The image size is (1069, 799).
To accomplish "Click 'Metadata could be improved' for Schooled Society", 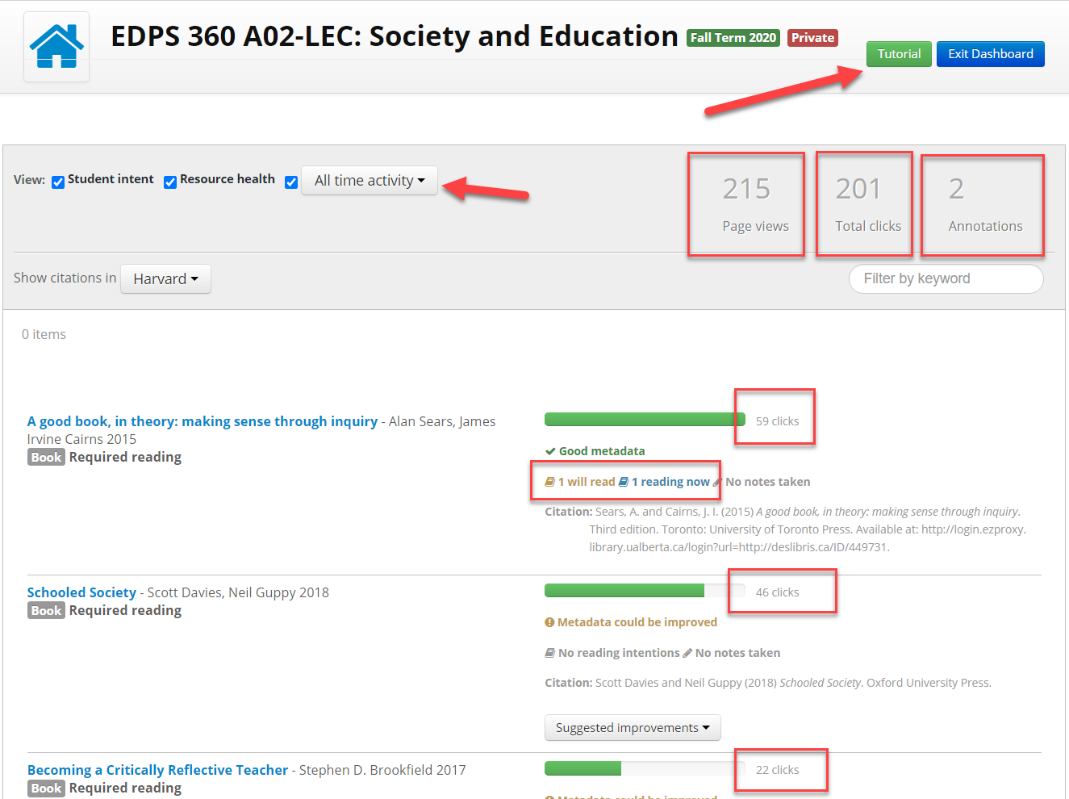I will point(637,622).
